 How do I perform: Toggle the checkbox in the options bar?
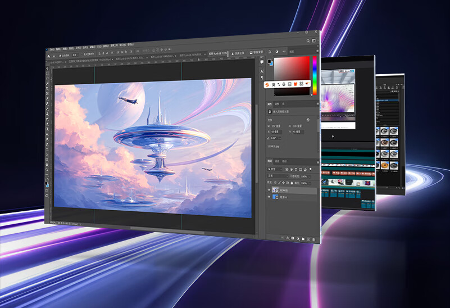click(x=61, y=56)
